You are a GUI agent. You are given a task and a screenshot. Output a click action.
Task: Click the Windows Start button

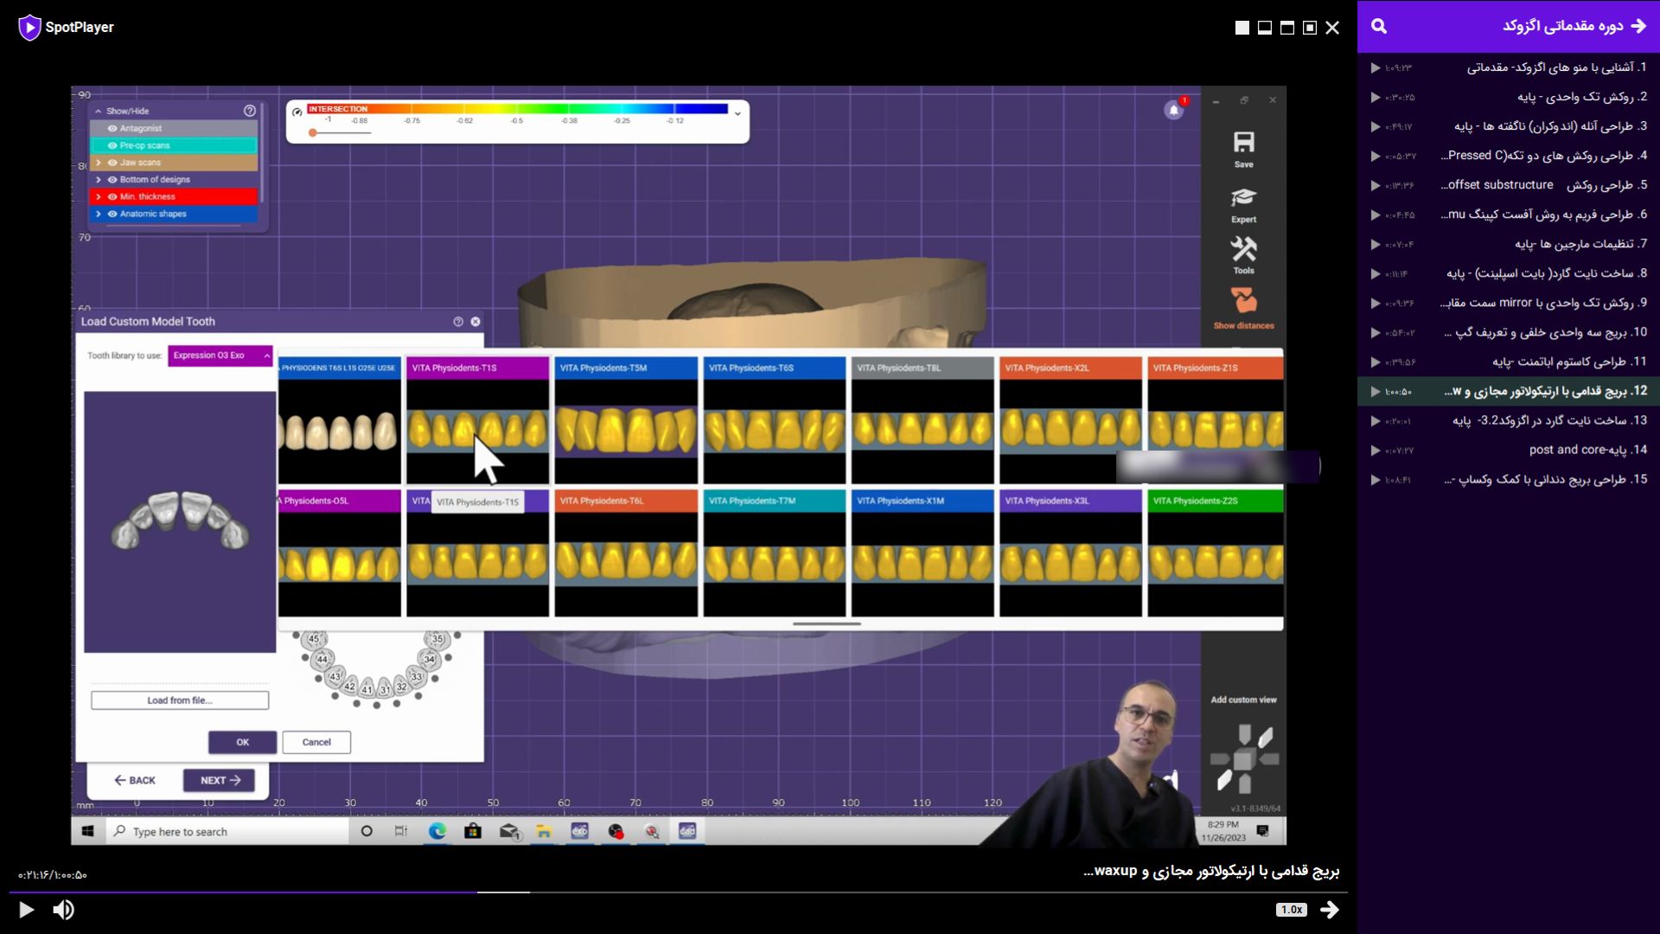(x=87, y=831)
